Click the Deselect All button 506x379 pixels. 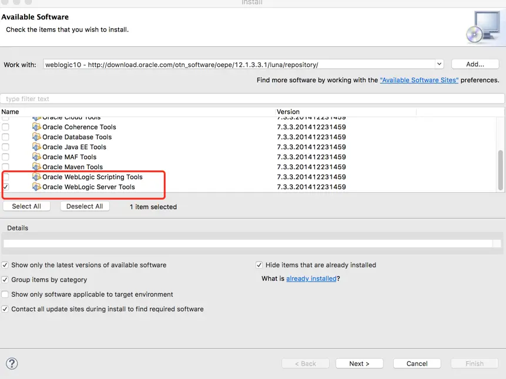coord(85,206)
